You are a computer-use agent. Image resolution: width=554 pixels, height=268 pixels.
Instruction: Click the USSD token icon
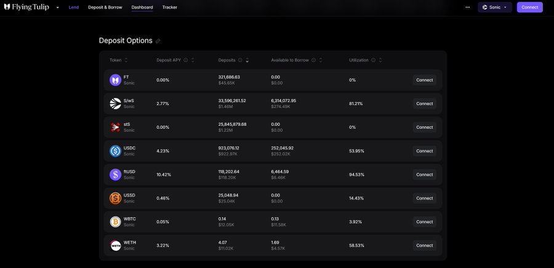115,198
